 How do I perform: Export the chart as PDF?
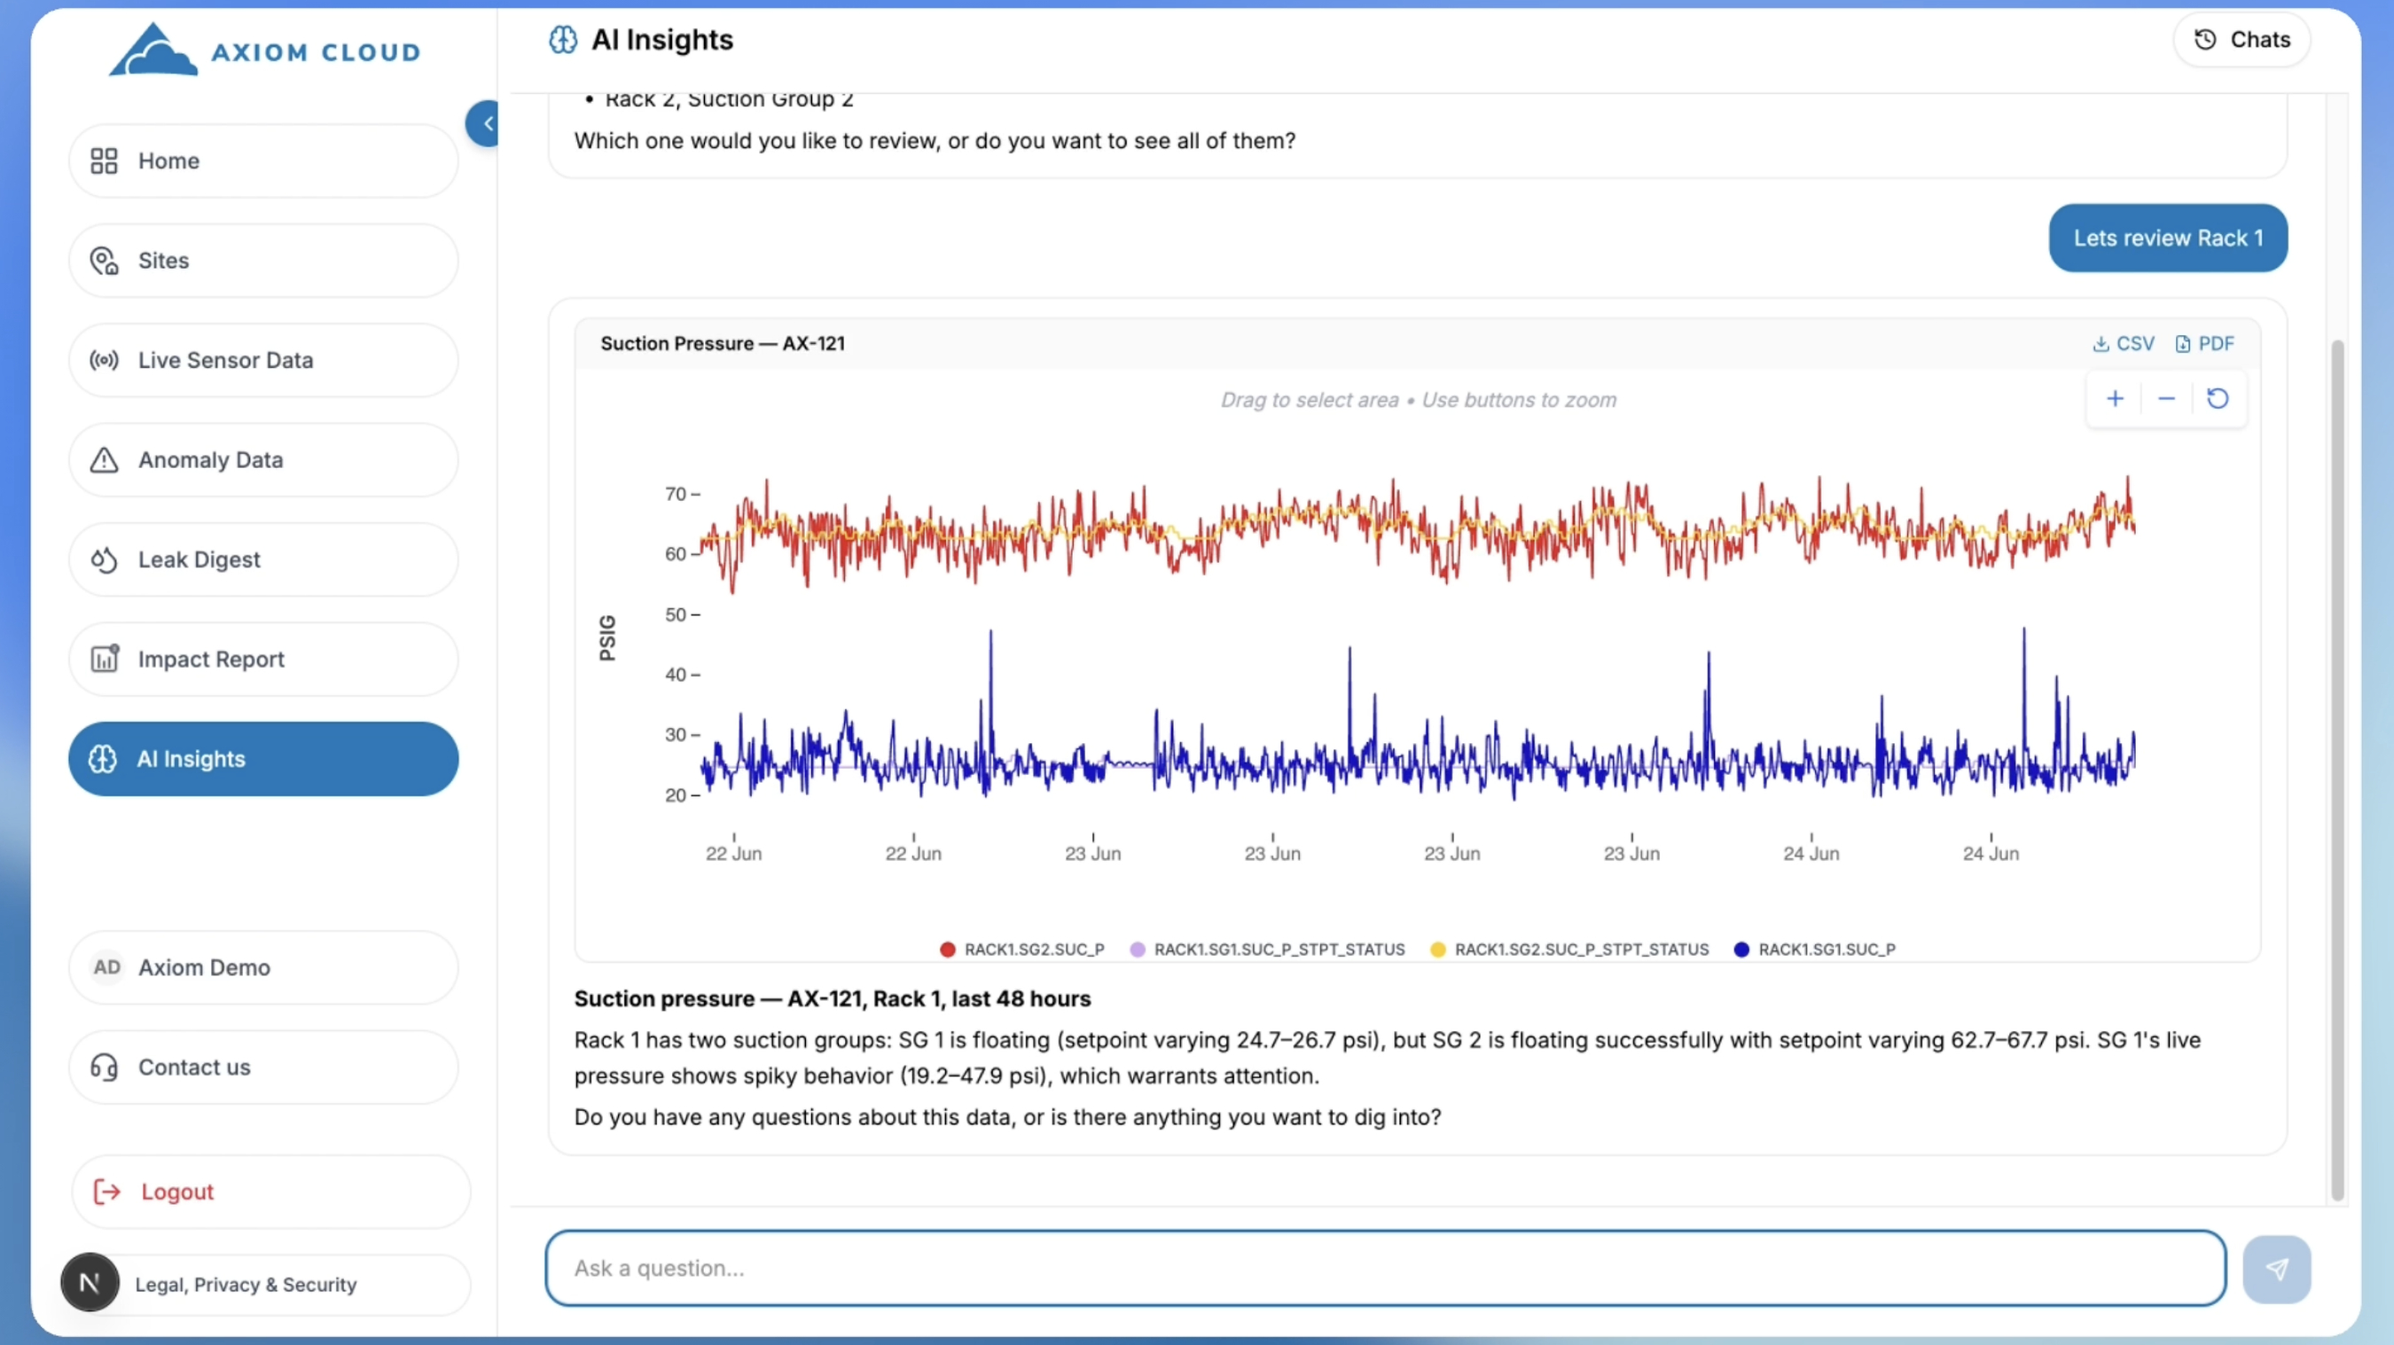pyautogui.click(x=2204, y=344)
